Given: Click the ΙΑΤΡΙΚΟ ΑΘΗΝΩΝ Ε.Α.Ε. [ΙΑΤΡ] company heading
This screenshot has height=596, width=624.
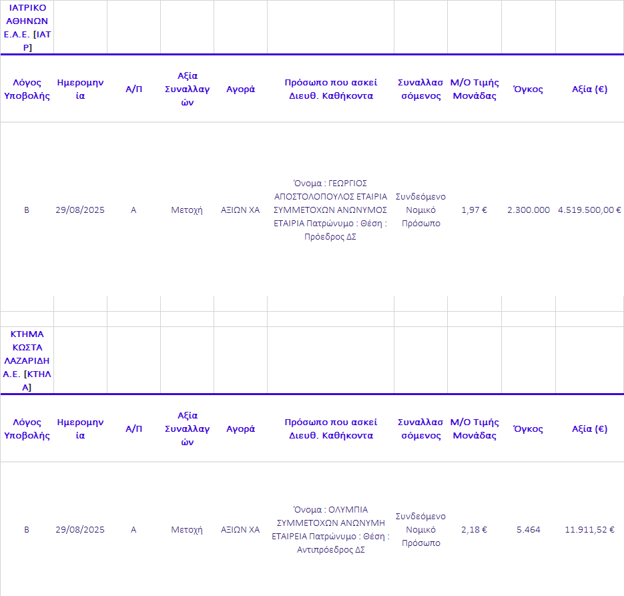Looking at the screenshot, I should (x=27, y=27).
